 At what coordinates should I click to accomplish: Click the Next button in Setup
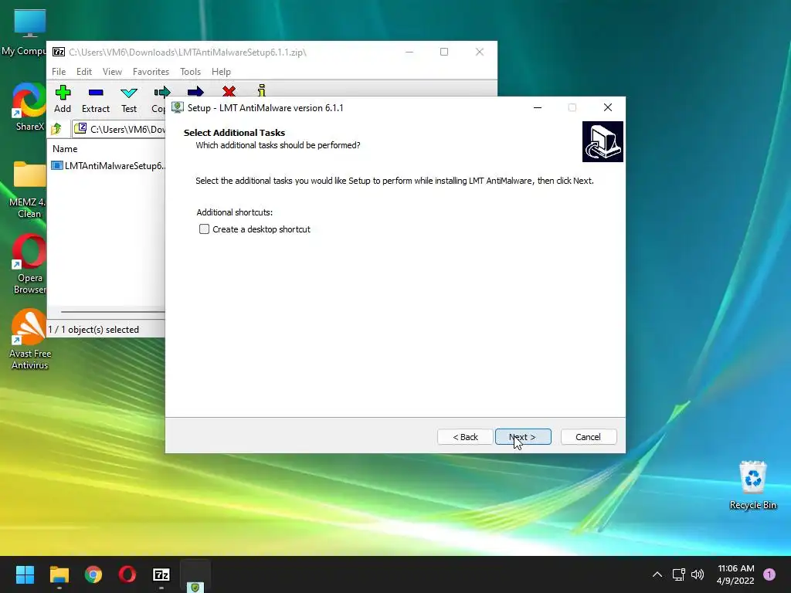tap(523, 437)
